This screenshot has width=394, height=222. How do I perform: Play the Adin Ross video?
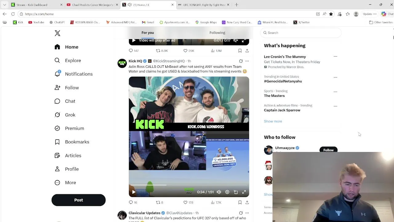[134, 192]
